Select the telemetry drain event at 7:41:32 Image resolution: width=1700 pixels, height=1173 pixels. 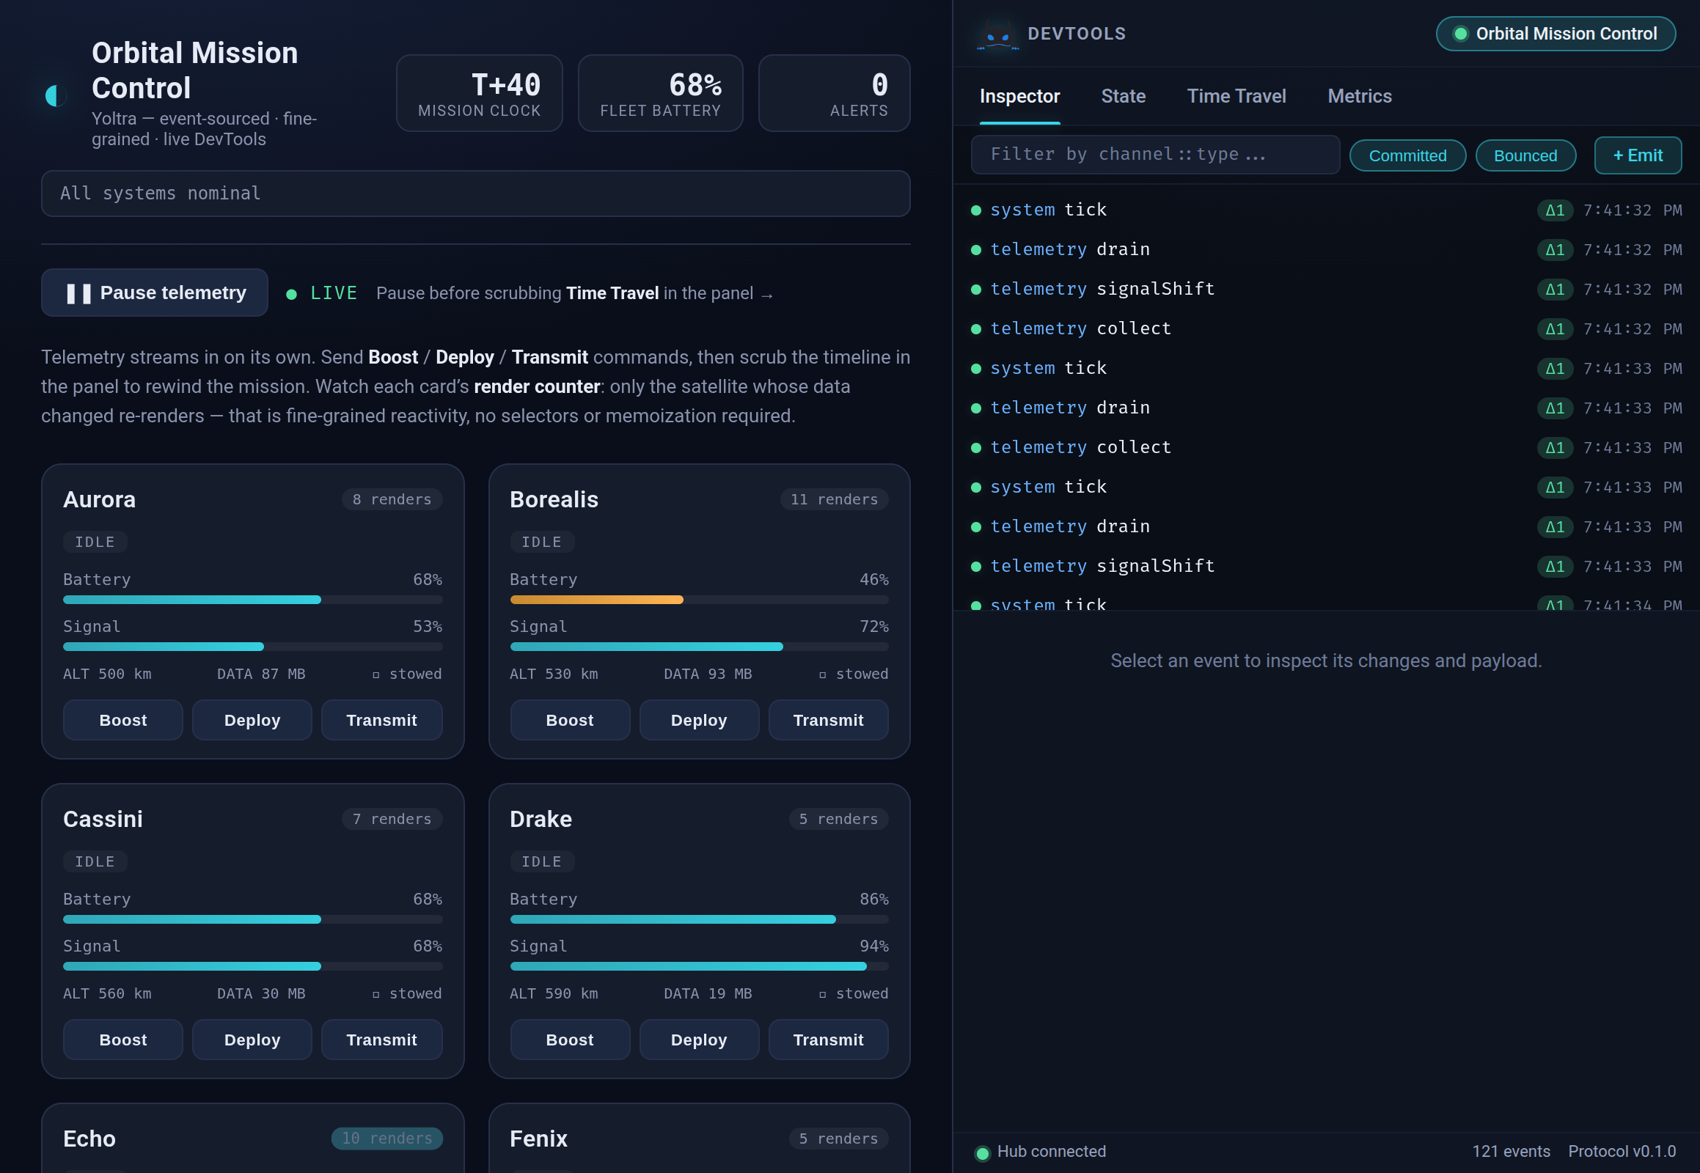[1326, 250]
